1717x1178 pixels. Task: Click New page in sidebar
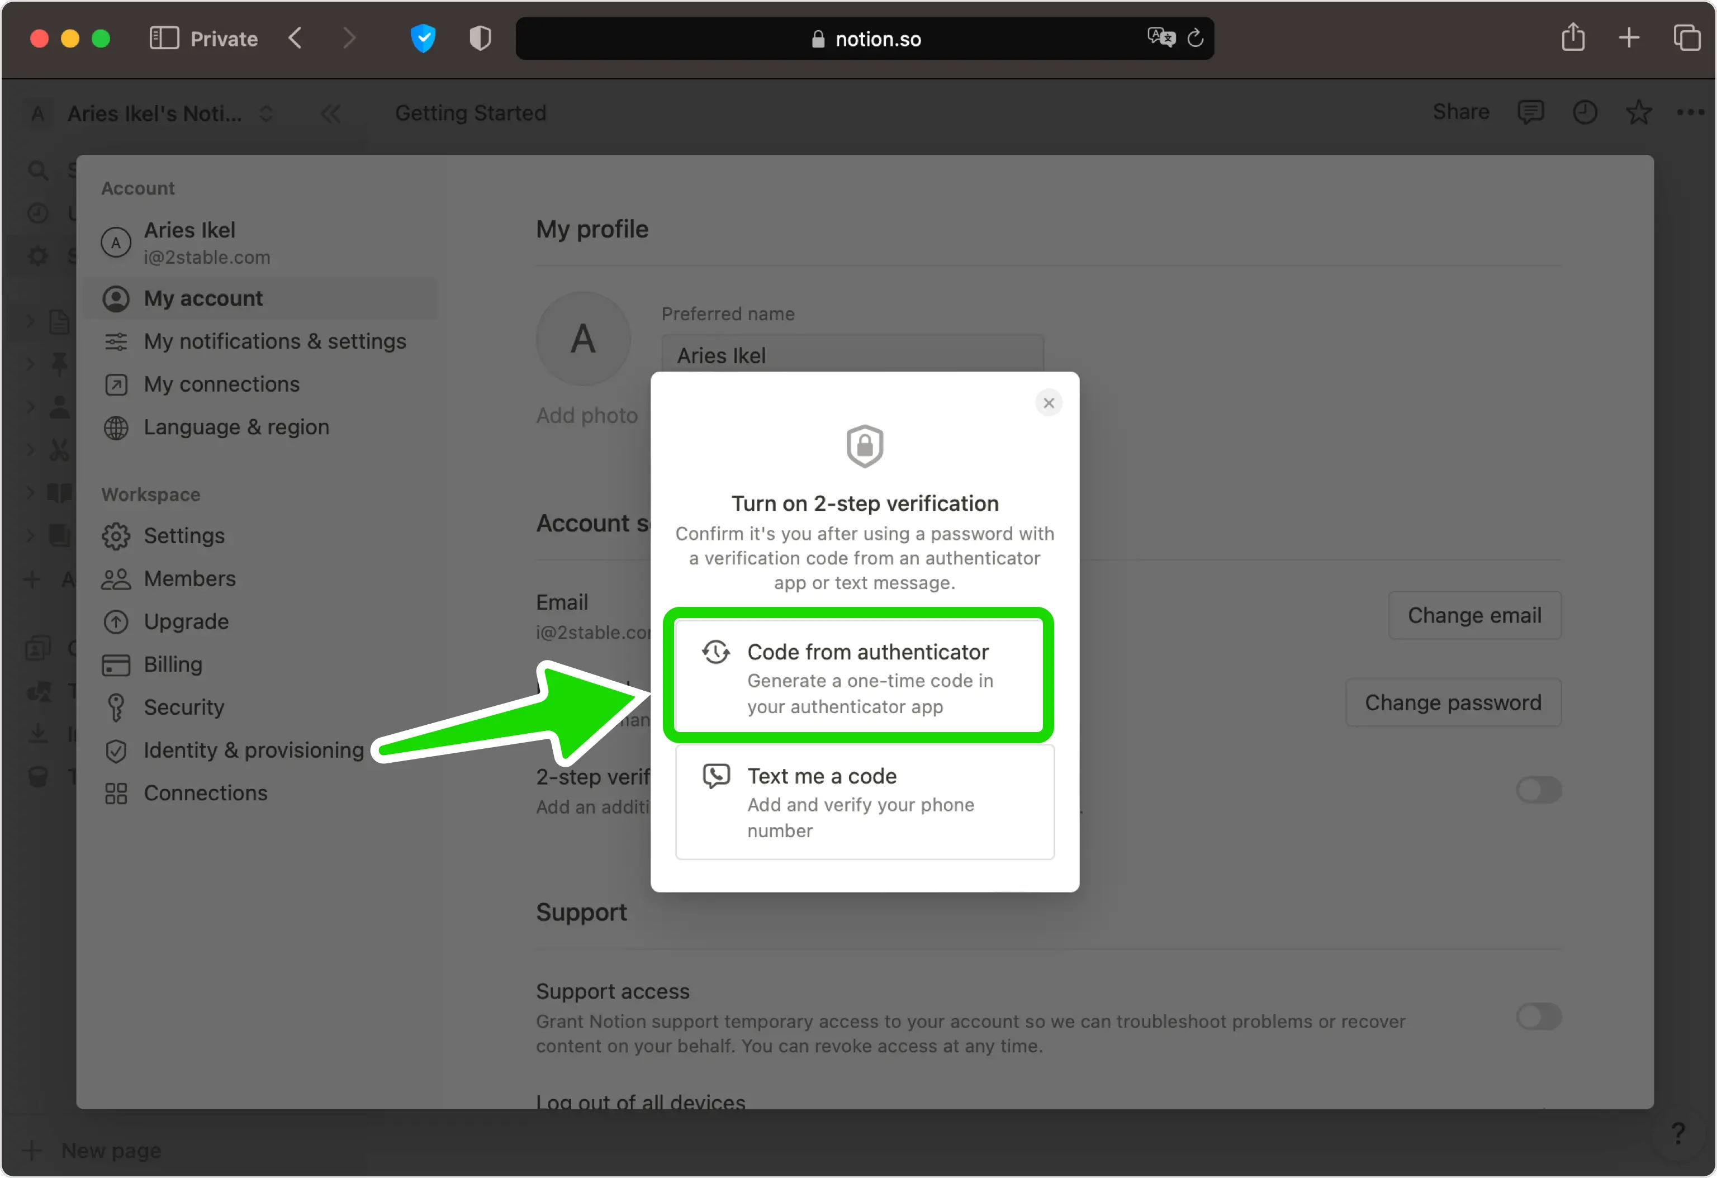pyautogui.click(x=92, y=1151)
